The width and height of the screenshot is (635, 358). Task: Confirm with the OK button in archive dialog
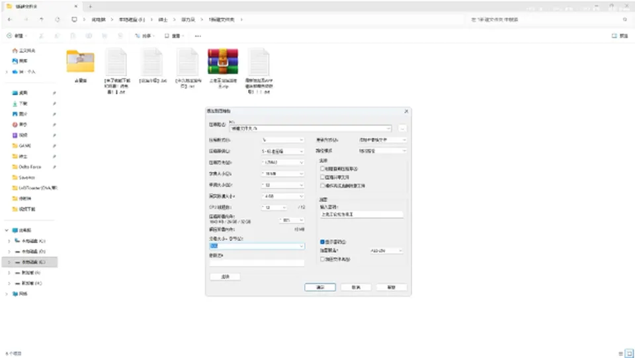[x=320, y=287]
